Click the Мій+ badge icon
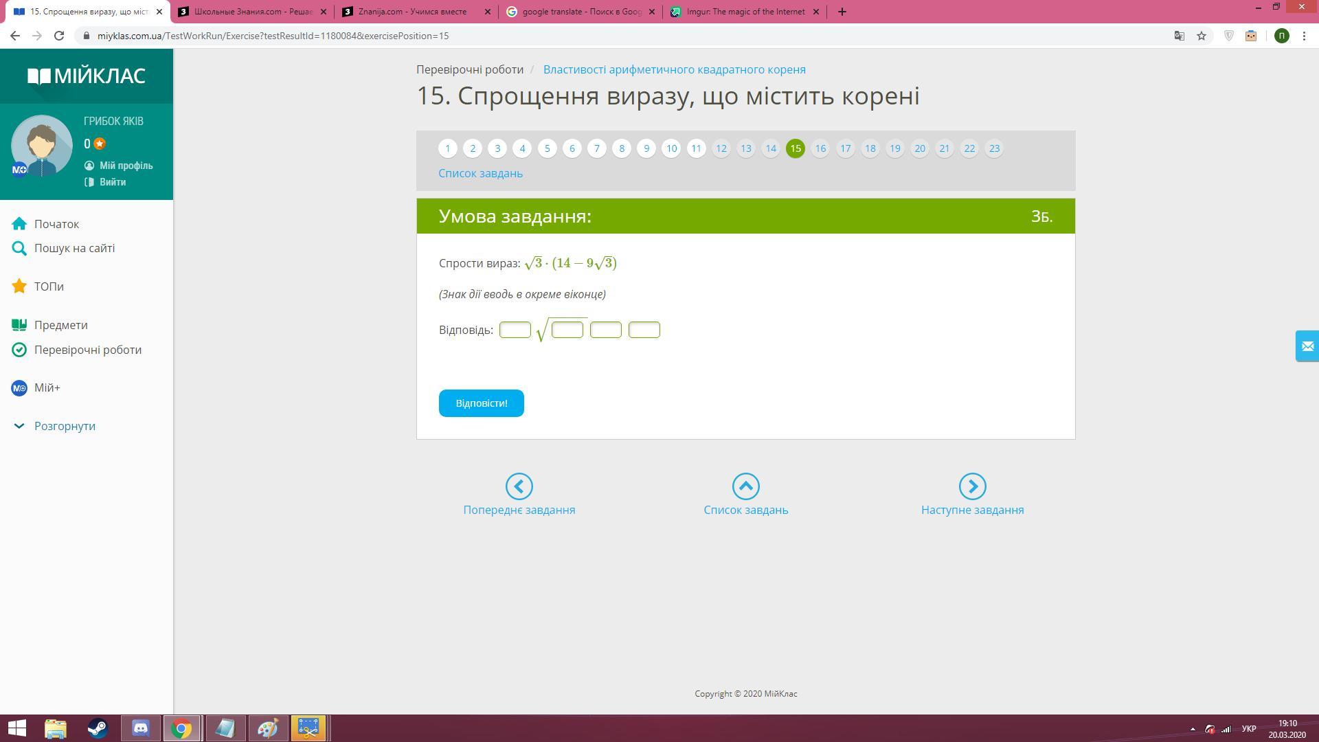Image resolution: width=1319 pixels, height=742 pixels. pyautogui.click(x=19, y=388)
